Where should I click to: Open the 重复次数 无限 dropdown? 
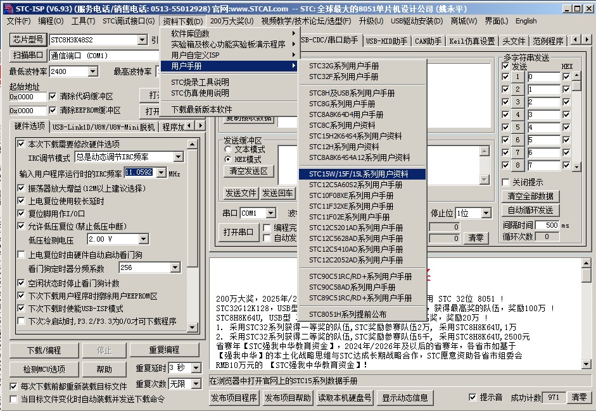click(x=196, y=384)
